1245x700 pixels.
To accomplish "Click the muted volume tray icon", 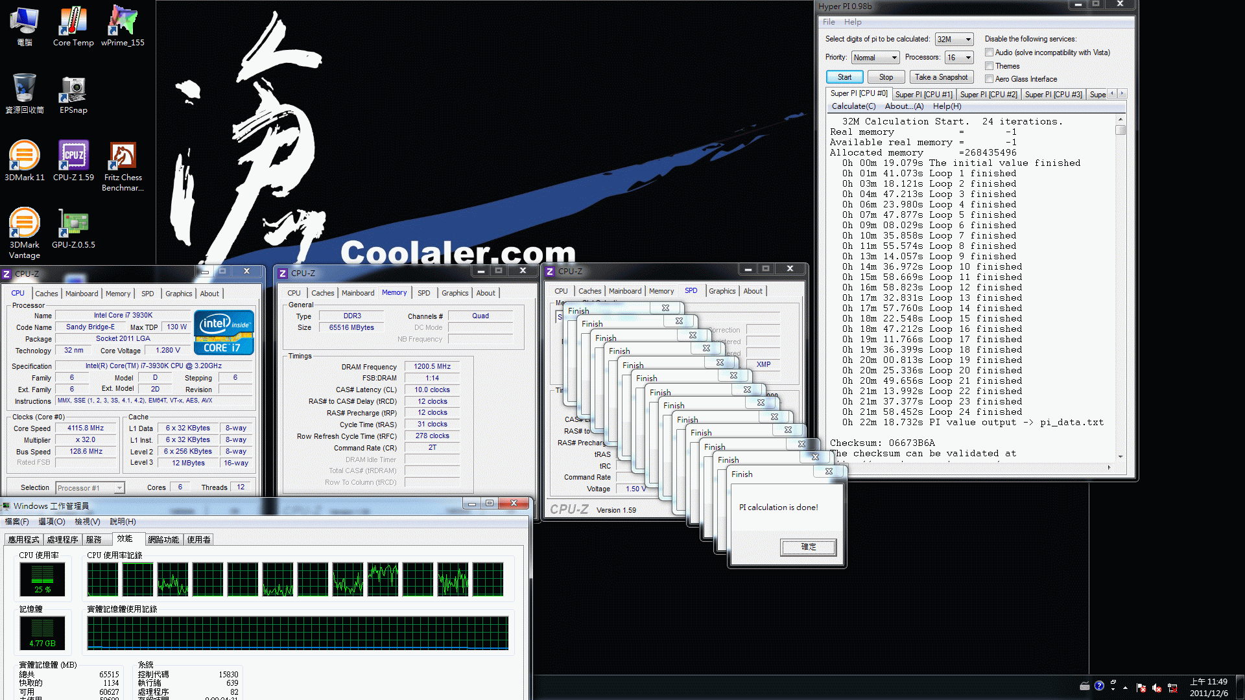I will (x=1157, y=688).
